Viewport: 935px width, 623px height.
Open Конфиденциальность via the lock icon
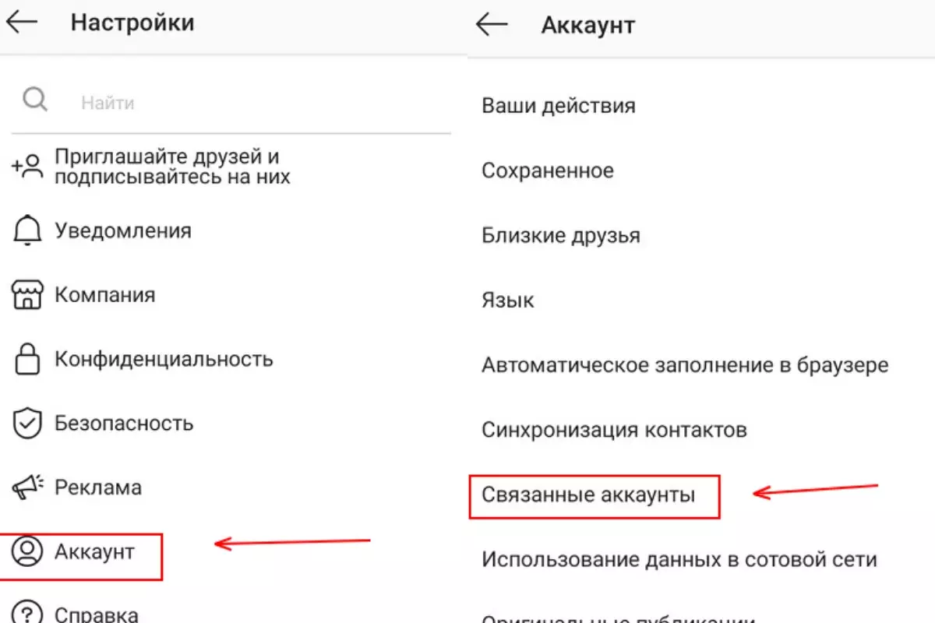point(28,359)
